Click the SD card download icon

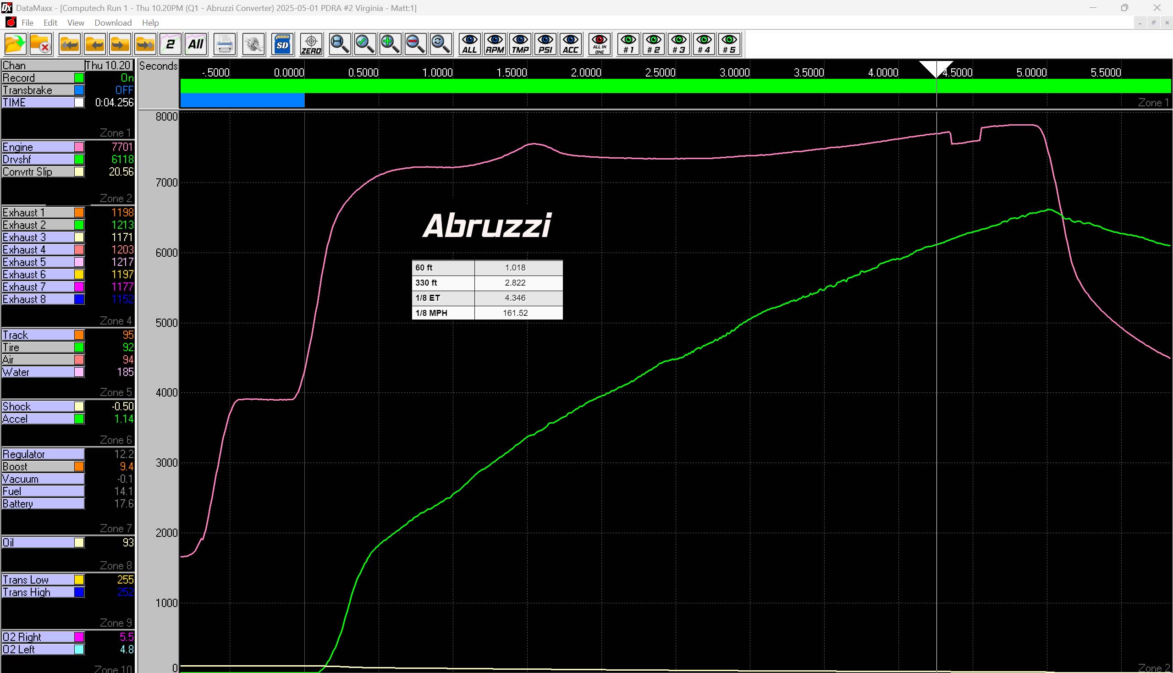(x=282, y=44)
